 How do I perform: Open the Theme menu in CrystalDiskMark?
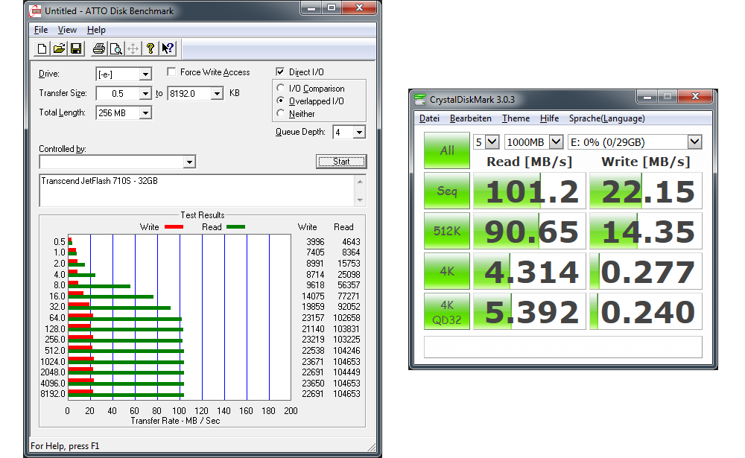tap(516, 118)
